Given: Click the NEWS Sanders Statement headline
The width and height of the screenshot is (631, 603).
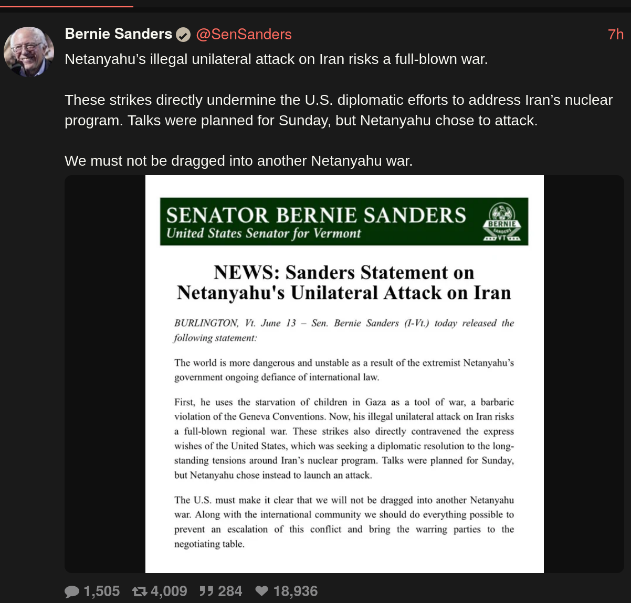Looking at the screenshot, I should coord(344,283).
